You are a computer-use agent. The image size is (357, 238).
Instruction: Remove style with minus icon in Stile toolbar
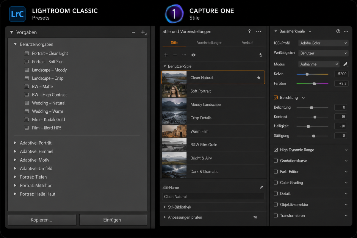pos(175,55)
